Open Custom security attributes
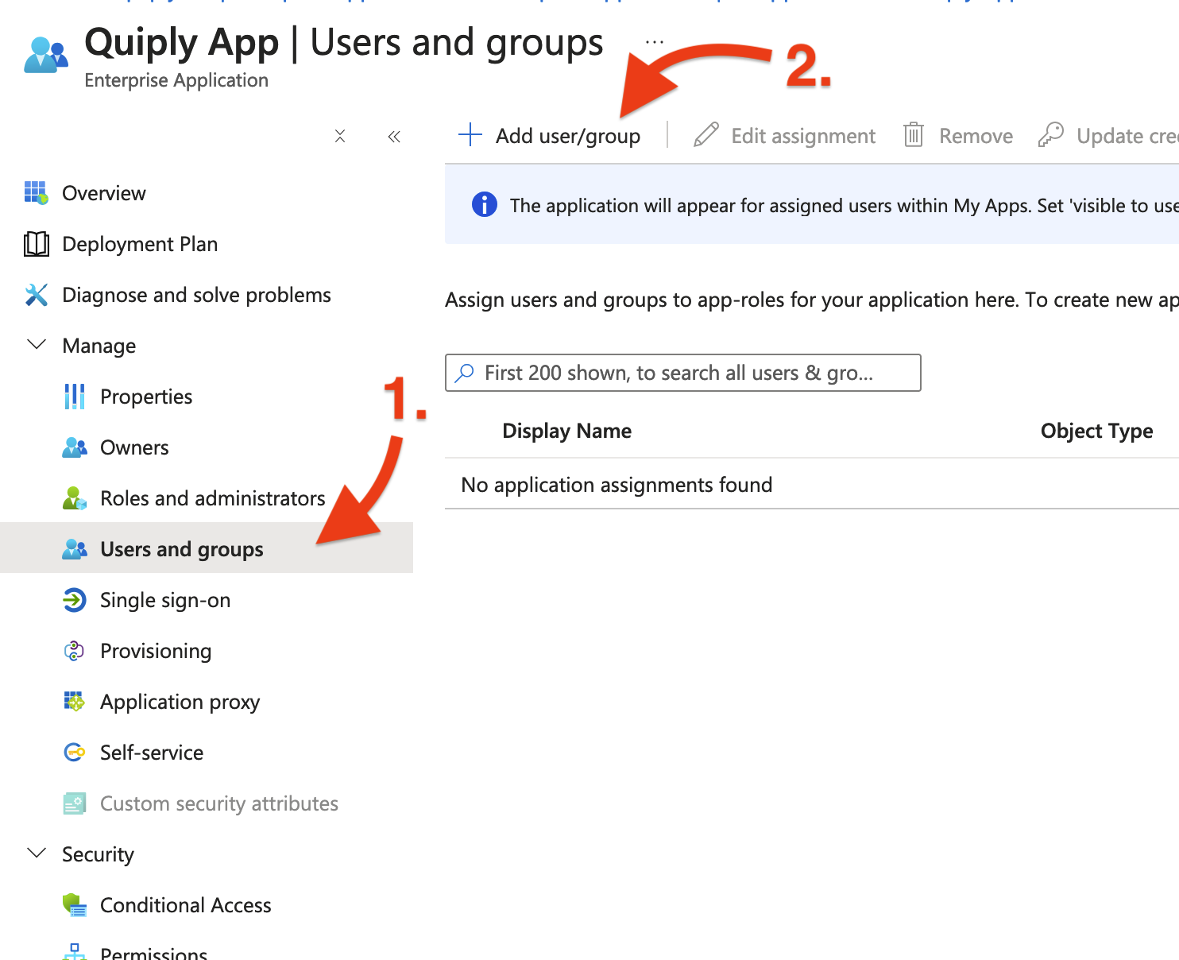The image size is (1179, 960). pyautogui.click(x=219, y=803)
